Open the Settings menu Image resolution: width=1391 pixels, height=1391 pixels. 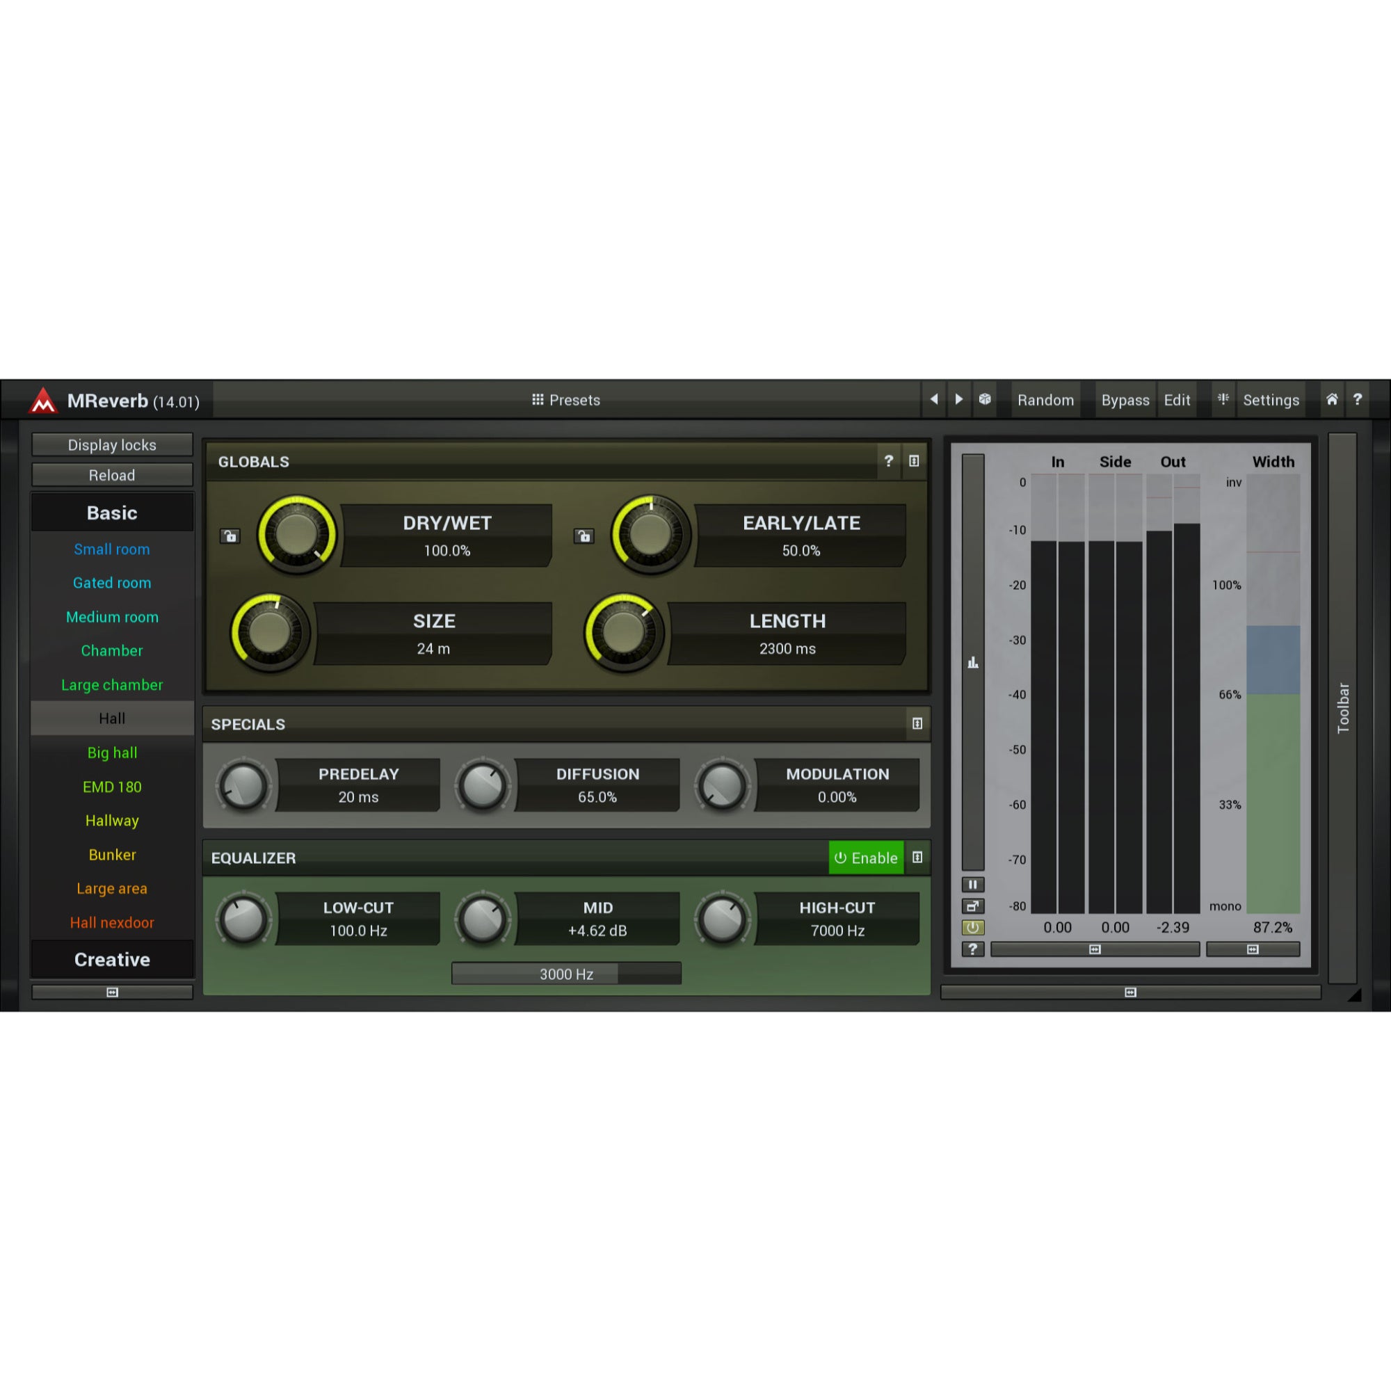(1271, 400)
